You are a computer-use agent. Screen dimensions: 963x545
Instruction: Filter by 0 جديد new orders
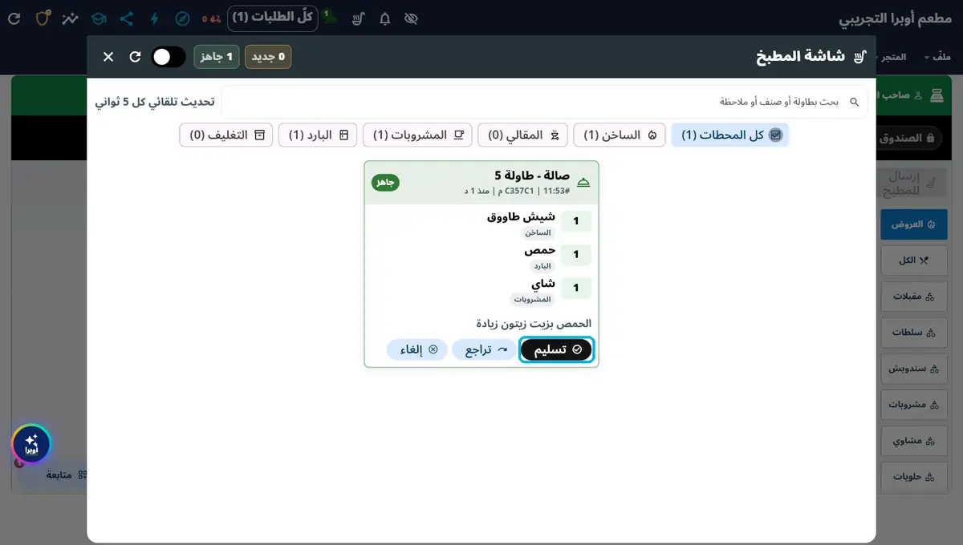(x=268, y=57)
